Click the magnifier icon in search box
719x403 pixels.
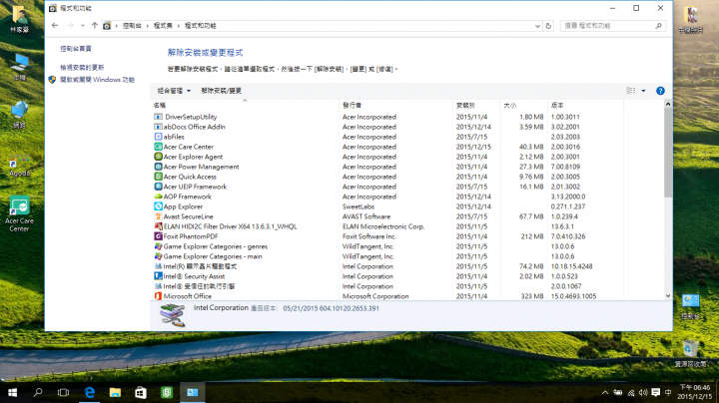point(658,26)
